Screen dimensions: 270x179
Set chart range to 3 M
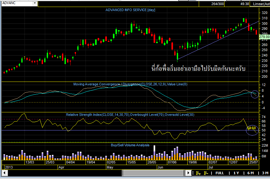pyautogui.click(x=265, y=173)
